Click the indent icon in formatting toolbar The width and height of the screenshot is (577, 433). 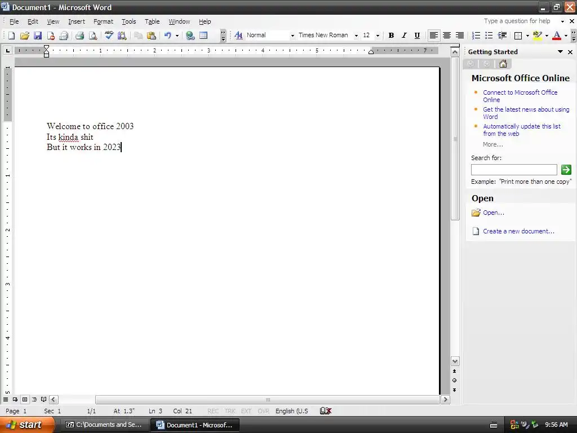click(502, 36)
